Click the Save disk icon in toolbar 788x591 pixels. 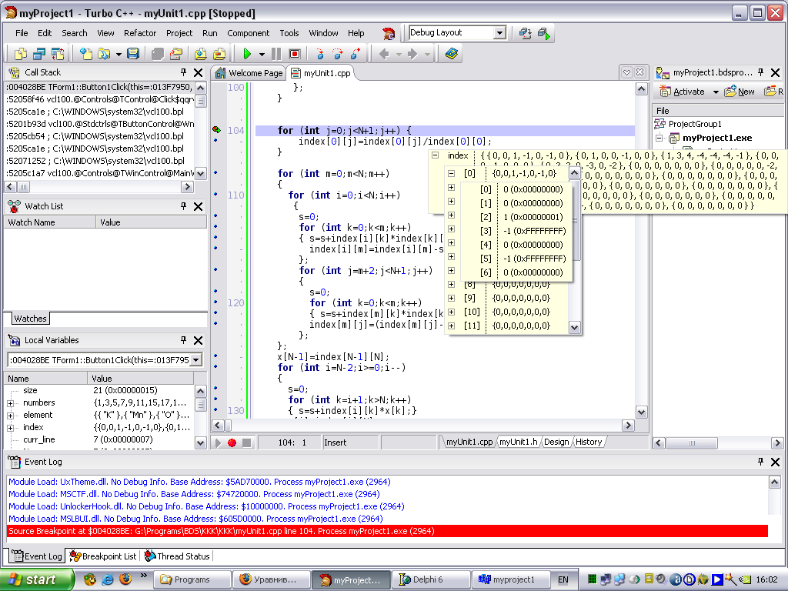(x=133, y=54)
